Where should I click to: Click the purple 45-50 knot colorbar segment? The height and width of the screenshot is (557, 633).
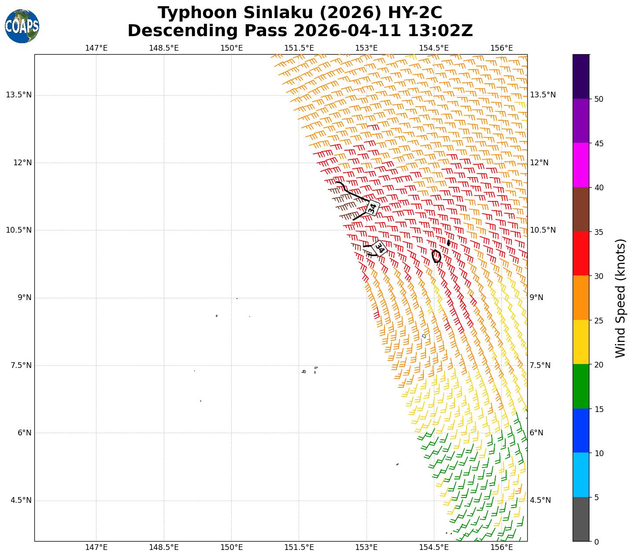point(581,121)
